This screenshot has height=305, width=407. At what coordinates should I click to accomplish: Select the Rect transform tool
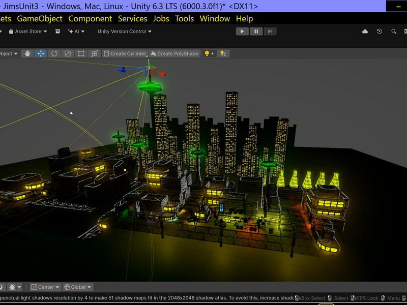81,53
